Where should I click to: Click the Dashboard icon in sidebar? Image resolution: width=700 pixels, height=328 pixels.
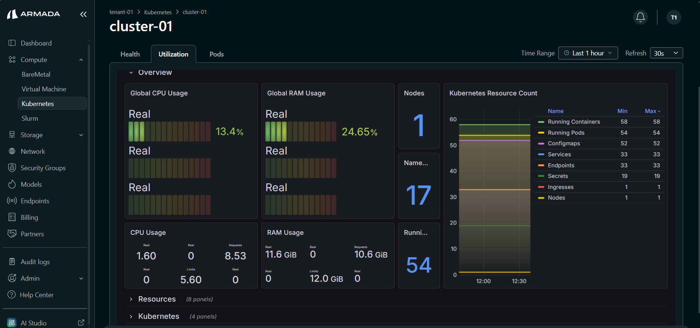[12, 43]
